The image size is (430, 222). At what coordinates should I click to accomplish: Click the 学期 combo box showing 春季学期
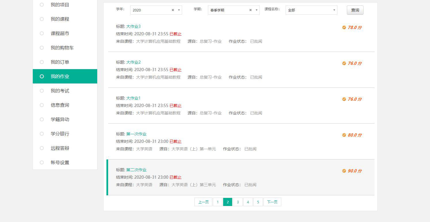coord(234,10)
